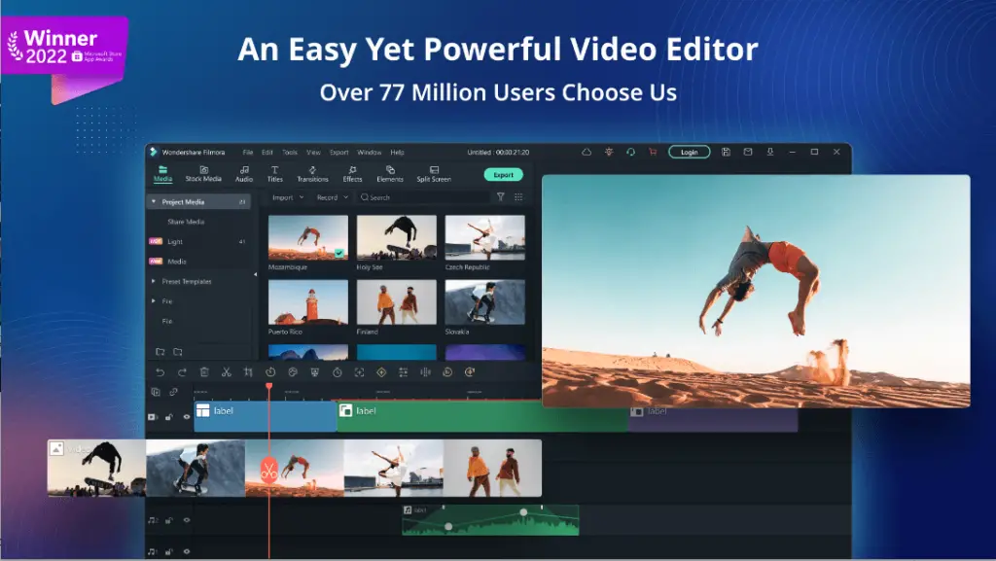
Task: Select upper audio keyframe point on green clip
Action: pyautogui.click(x=523, y=512)
